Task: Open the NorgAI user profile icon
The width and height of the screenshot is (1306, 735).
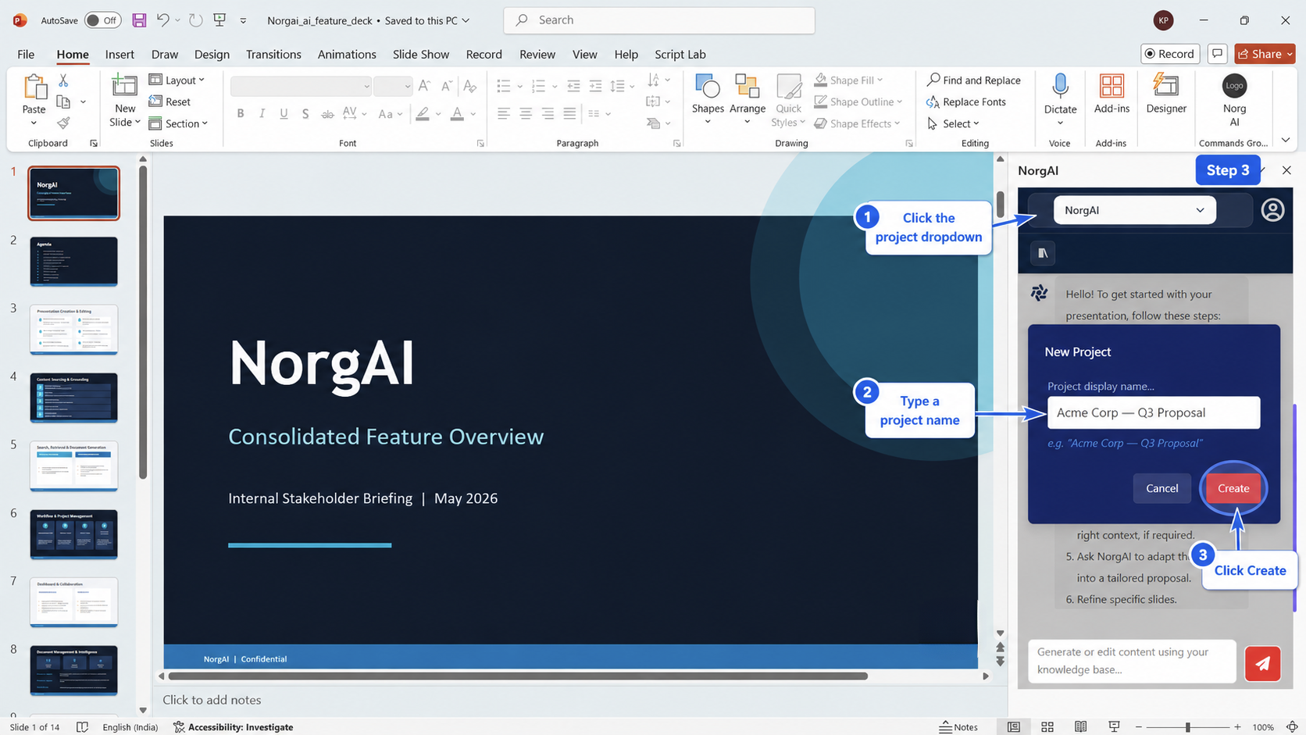Action: click(1272, 210)
